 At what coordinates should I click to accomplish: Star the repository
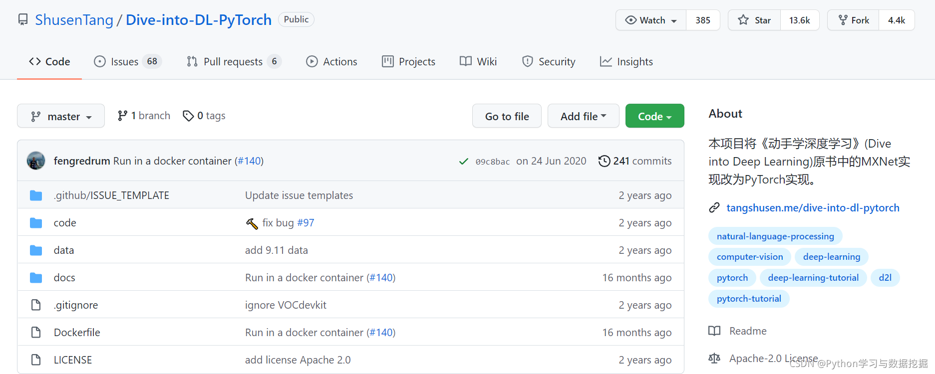754,20
